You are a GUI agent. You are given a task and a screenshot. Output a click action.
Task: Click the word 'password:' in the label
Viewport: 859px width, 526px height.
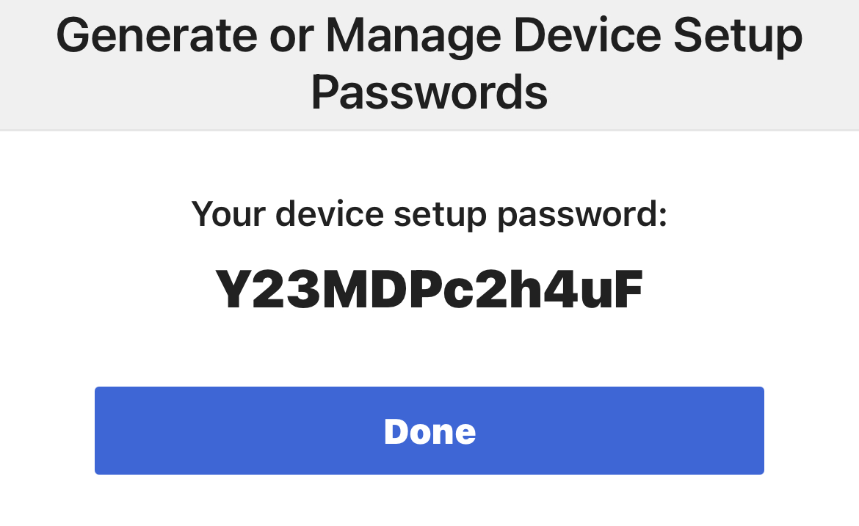(x=582, y=215)
